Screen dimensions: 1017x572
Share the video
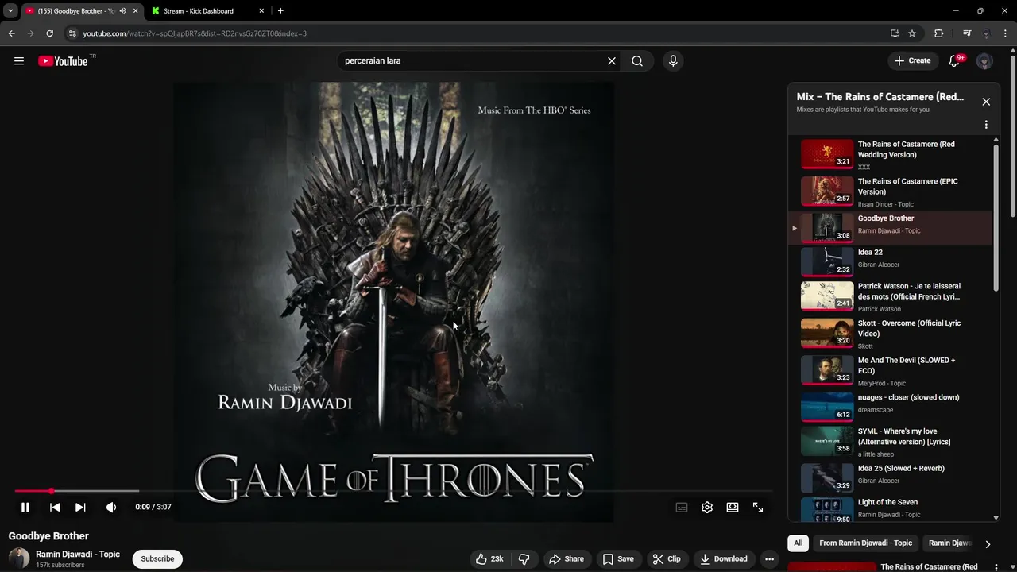pyautogui.click(x=567, y=559)
